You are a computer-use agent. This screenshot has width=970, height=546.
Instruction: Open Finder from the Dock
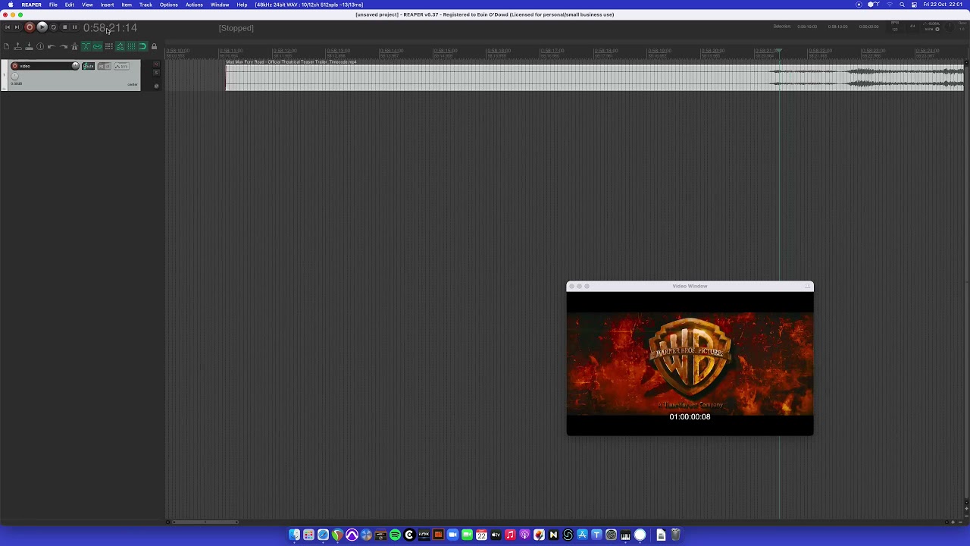pos(294,535)
